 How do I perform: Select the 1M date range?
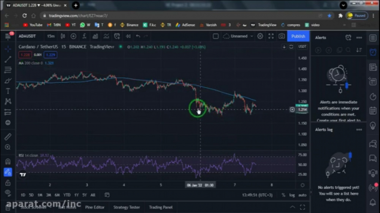[40, 195]
